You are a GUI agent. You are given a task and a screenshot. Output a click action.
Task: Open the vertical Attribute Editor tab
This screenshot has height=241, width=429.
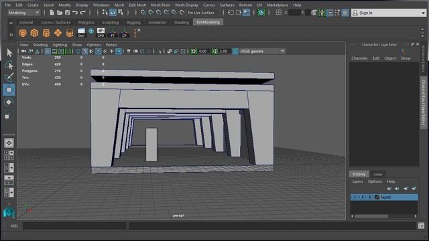[423, 58]
